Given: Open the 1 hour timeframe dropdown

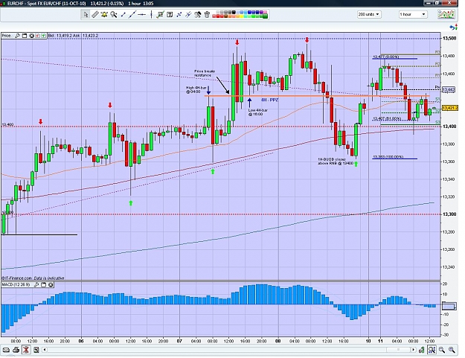Looking at the screenshot, I should coord(413,14).
